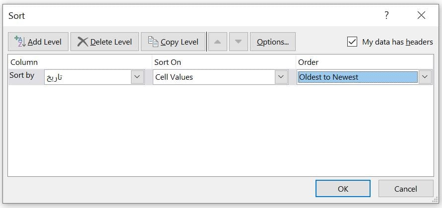Viewport: 442px width, 208px height.
Task: Confirm sorting with the OK button
Action: click(343, 189)
